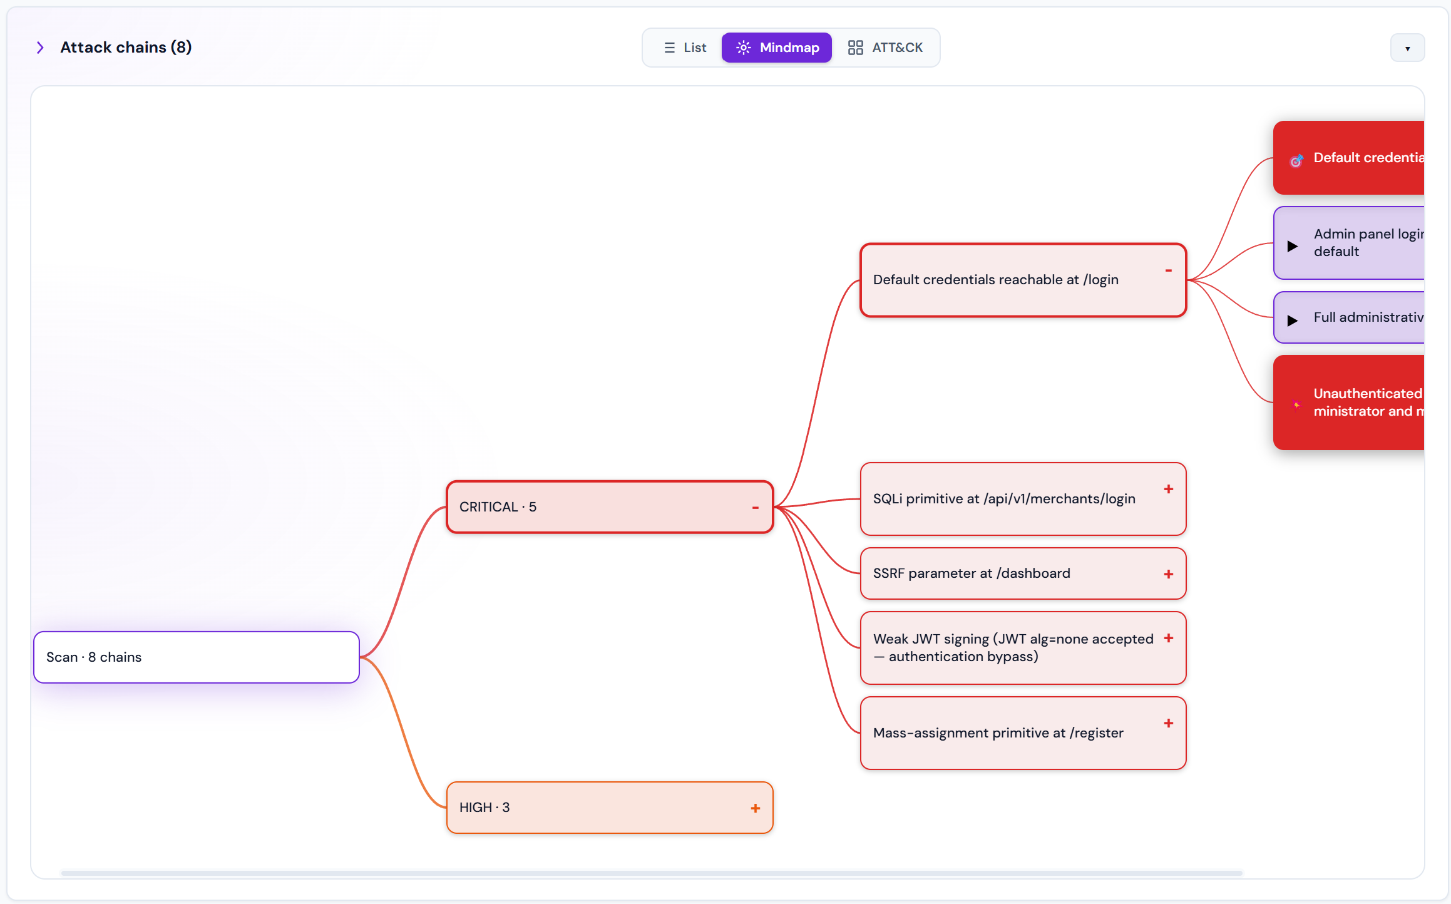Viewport: 1451px width, 904px height.
Task: Open the ATT&CK view tab
Action: (885, 48)
